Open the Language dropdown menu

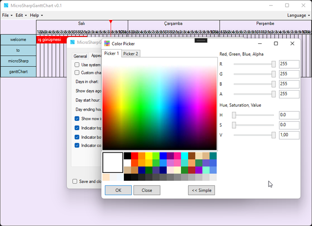pos(297,16)
